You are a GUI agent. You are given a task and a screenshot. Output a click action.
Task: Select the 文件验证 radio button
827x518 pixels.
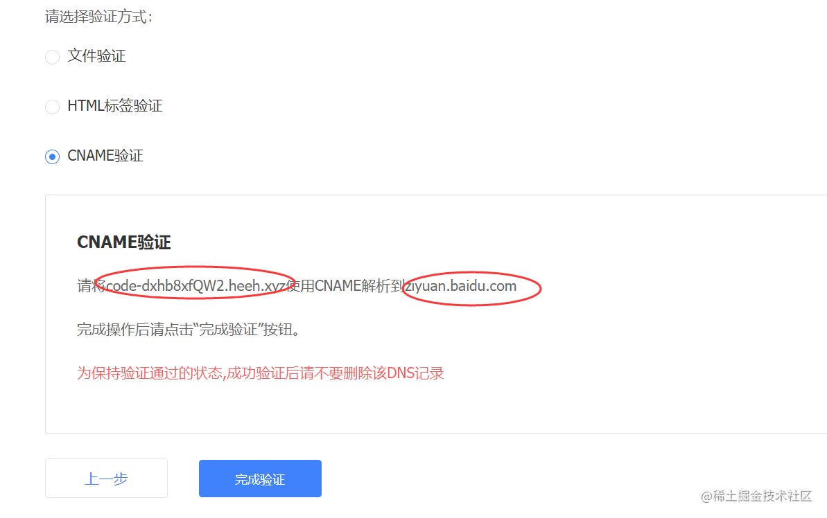(52, 57)
